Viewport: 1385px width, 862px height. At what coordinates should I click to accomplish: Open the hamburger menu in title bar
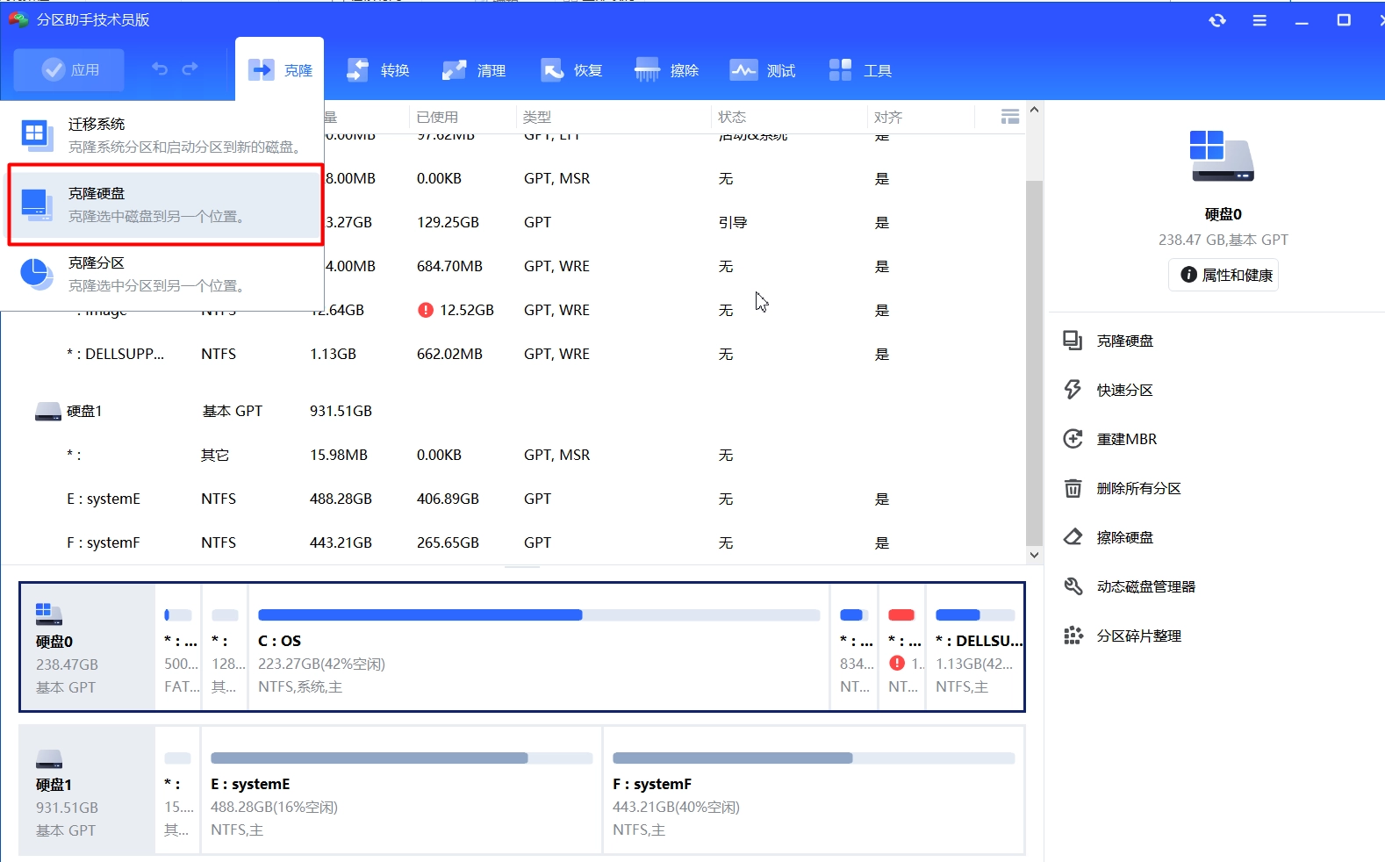pos(1259,20)
